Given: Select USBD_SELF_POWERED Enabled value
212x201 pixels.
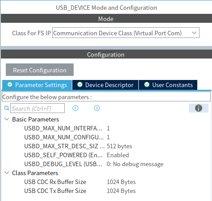Looking at the screenshot, I should pyautogui.click(x=118, y=155).
